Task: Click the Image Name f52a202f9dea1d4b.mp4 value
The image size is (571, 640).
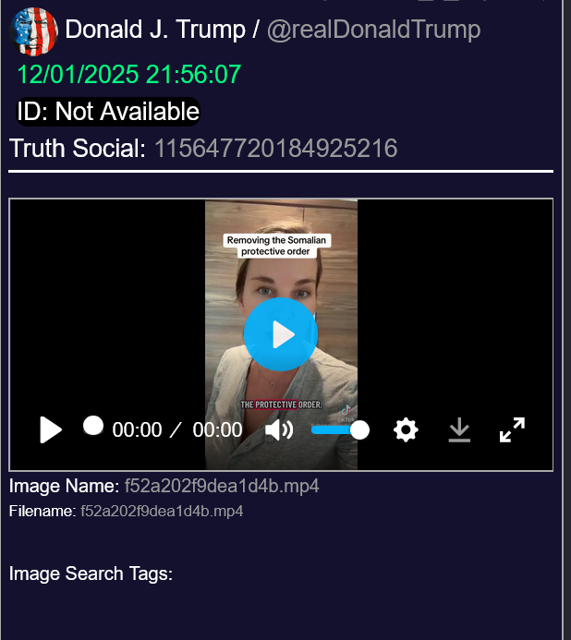Action: tap(222, 486)
